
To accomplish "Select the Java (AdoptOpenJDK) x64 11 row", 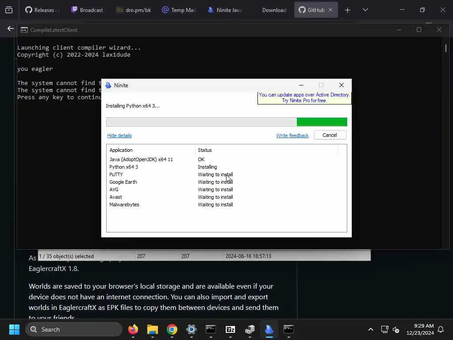I will [x=226, y=159].
